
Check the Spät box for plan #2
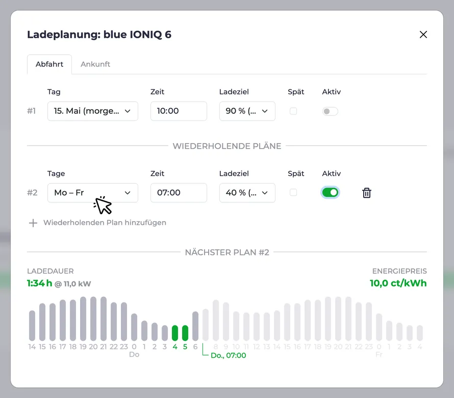(293, 192)
